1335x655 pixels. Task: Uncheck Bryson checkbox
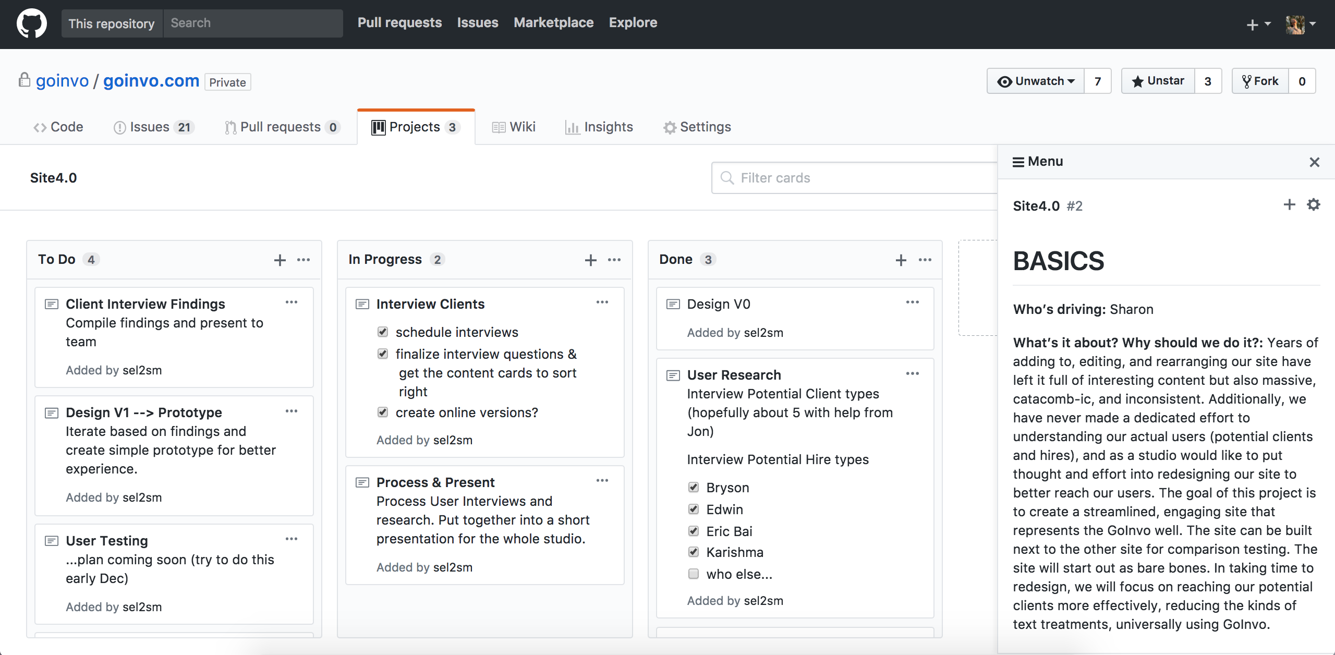(x=694, y=487)
